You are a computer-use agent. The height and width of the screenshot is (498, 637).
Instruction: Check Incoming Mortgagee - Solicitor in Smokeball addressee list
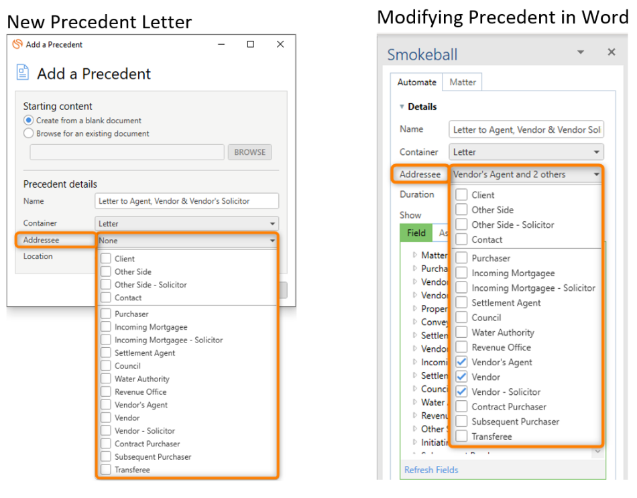(x=461, y=288)
